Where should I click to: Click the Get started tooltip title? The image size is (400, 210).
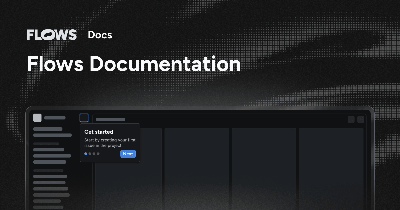point(99,132)
